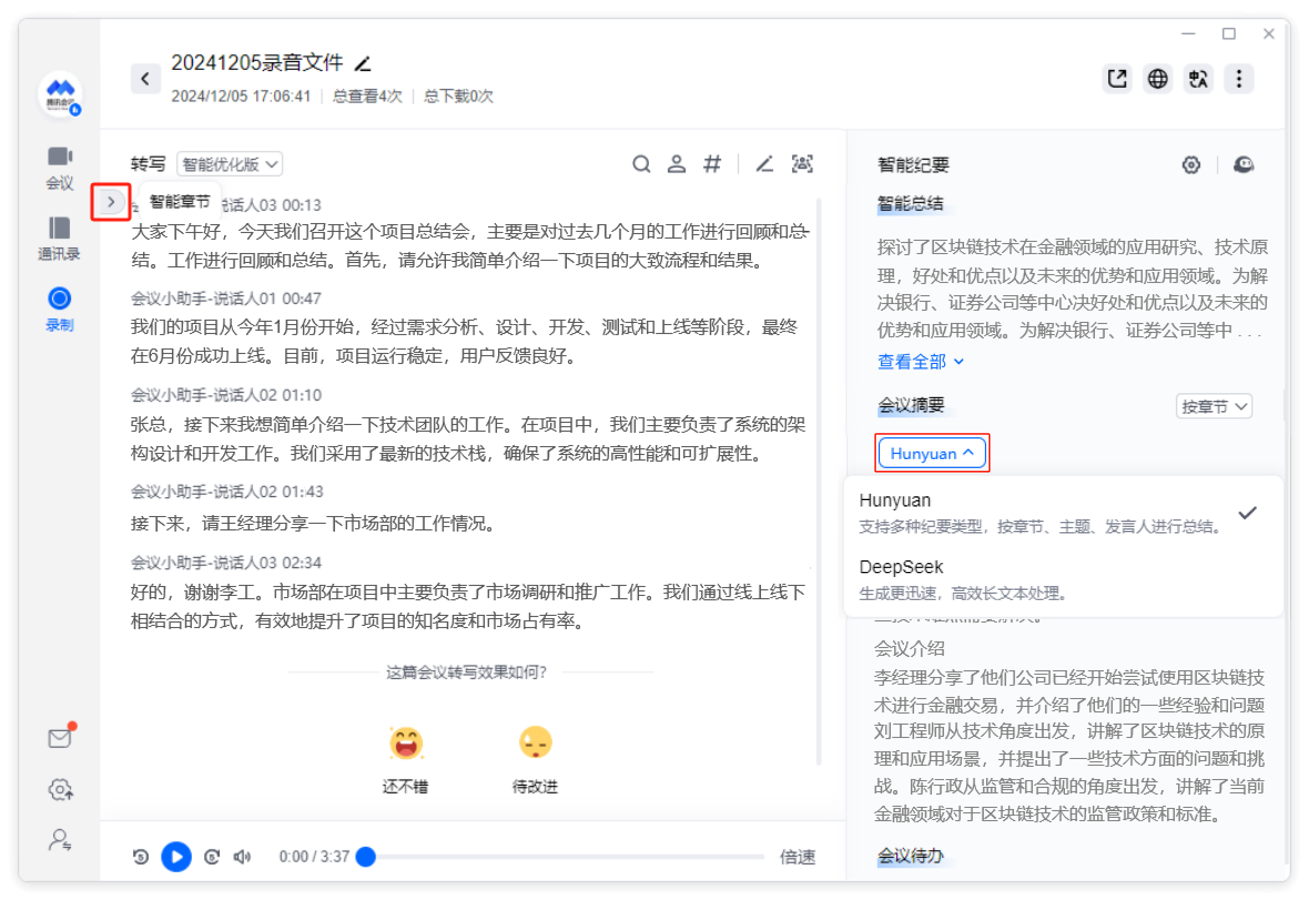The width and height of the screenshot is (1309, 900).
Task: Click the 说话人01 00:47 timestamp line
Action: (x=226, y=299)
